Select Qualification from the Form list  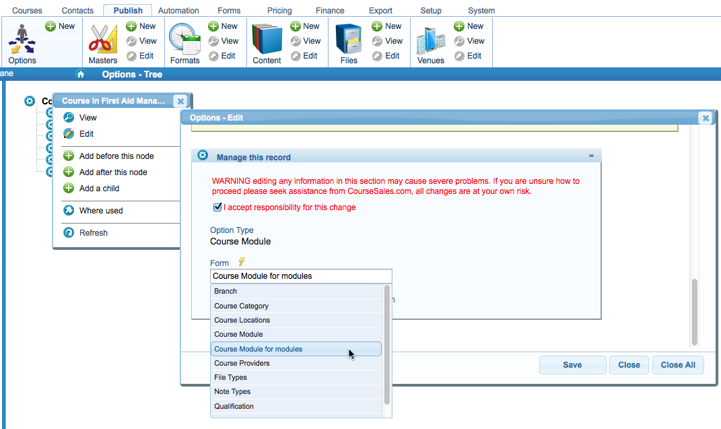(x=296, y=407)
